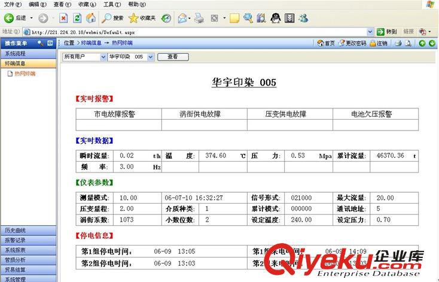Click the grey Forward arrow icon
This screenshot has height=282, width=439.
click(43, 18)
